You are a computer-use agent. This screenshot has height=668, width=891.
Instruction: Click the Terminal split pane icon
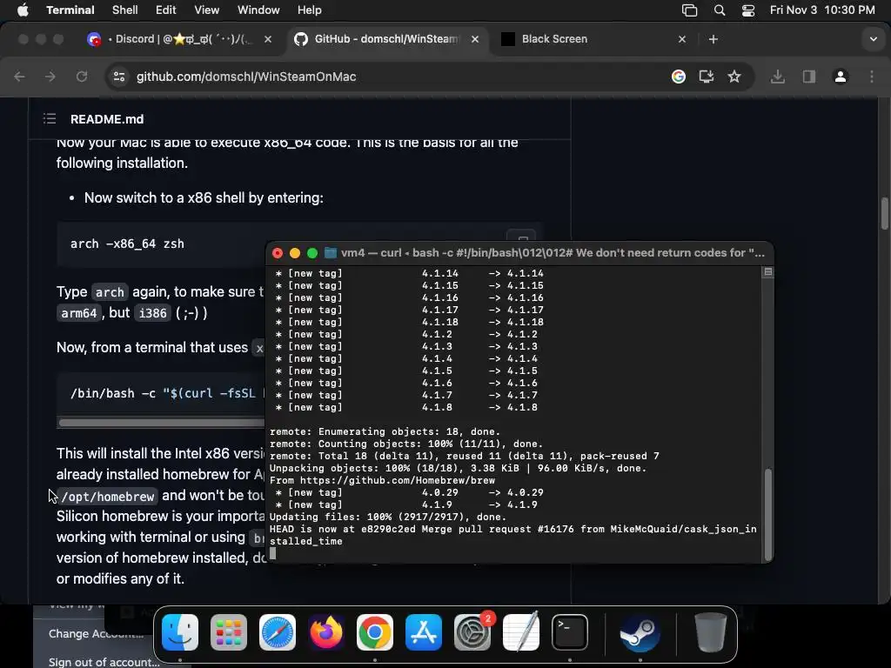coord(767,272)
